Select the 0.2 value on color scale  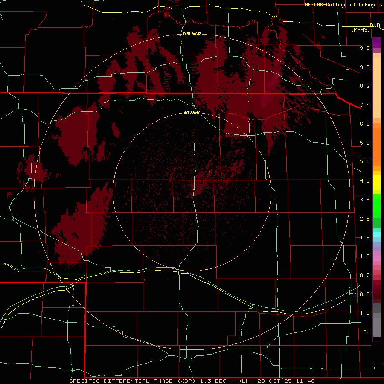[365, 276]
